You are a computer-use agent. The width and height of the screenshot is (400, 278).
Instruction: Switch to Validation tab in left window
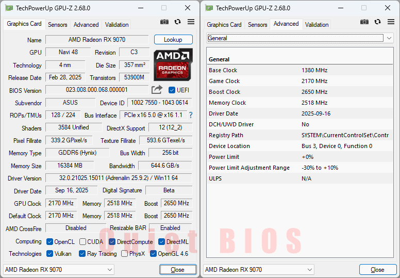point(116,25)
